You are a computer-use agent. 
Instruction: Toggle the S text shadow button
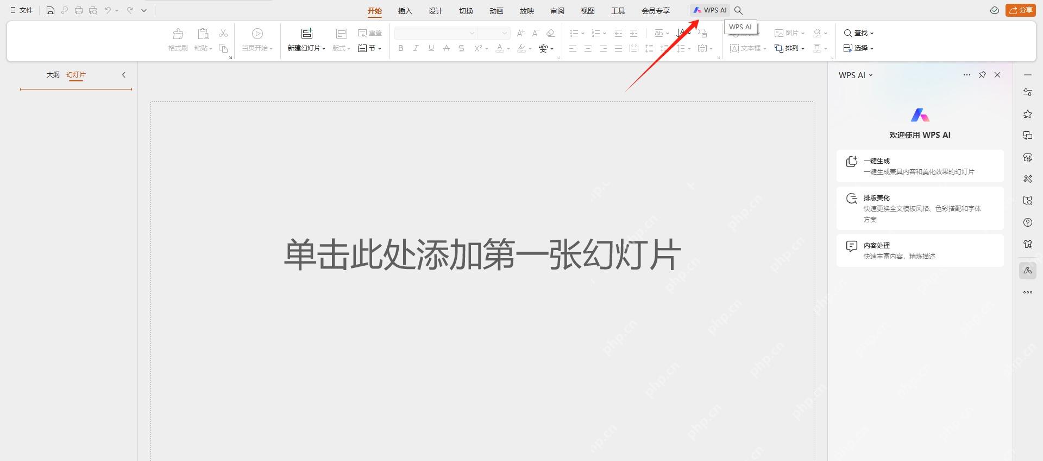point(462,48)
